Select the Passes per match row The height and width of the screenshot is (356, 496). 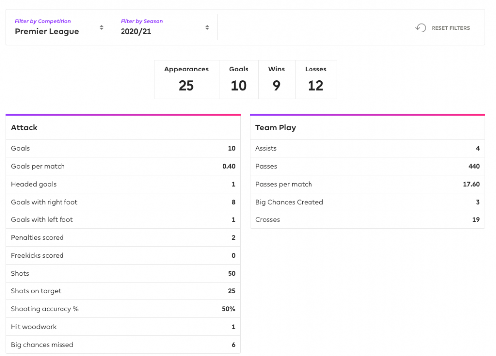click(367, 184)
